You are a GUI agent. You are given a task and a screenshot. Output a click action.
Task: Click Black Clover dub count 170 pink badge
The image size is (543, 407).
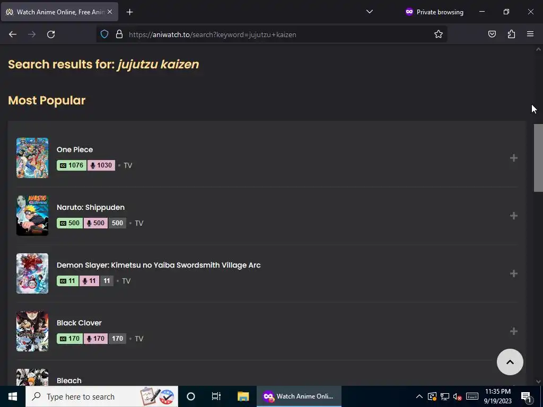click(95, 339)
